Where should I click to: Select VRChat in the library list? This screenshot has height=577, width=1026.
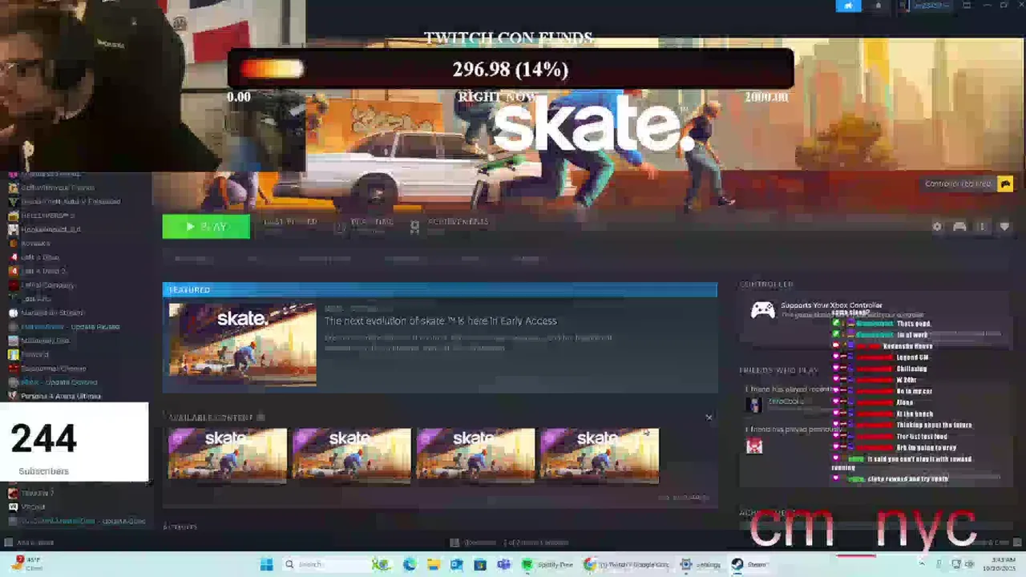point(27,507)
